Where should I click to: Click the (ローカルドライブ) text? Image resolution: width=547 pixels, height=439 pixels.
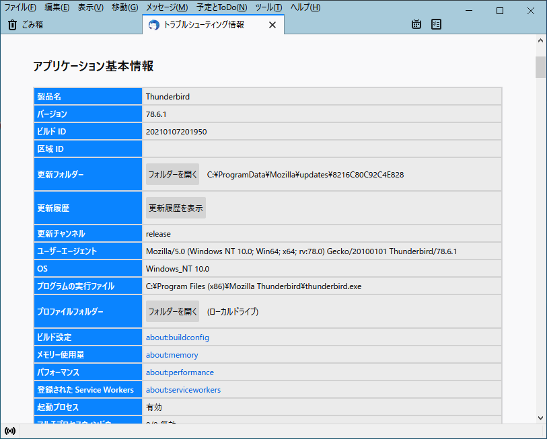(233, 311)
